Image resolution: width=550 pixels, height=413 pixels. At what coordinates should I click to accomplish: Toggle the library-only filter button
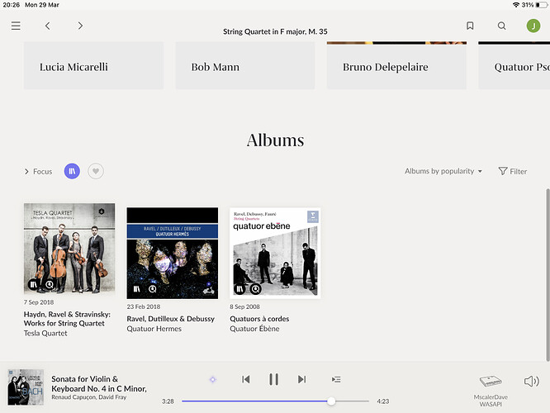coord(72,171)
